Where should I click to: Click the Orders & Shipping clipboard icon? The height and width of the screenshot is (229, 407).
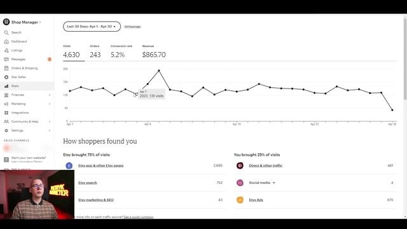(6, 68)
